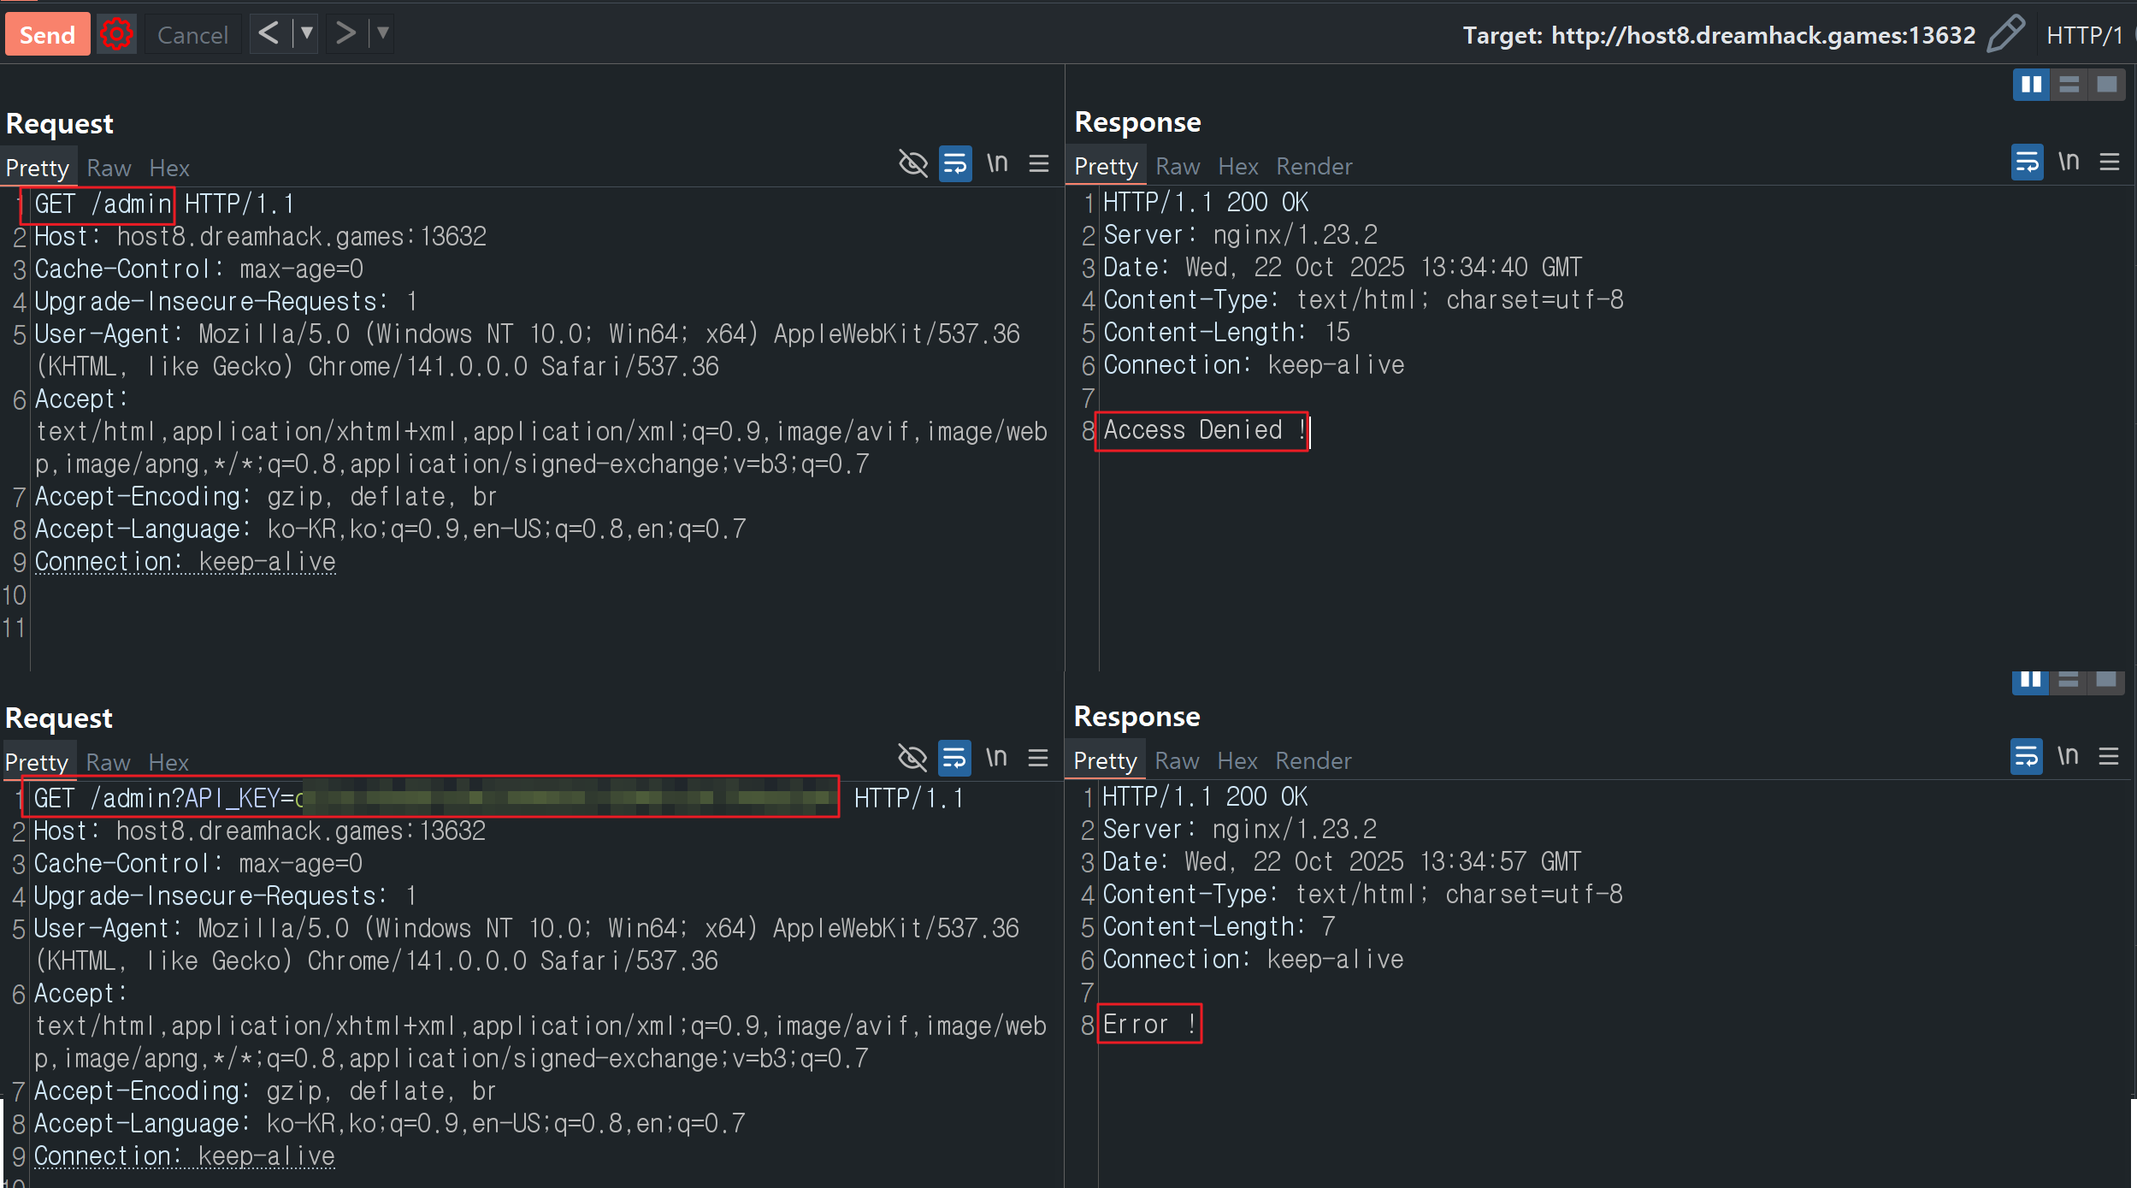Click the Cancel button
This screenshot has height=1188, width=2137.
[x=192, y=35]
